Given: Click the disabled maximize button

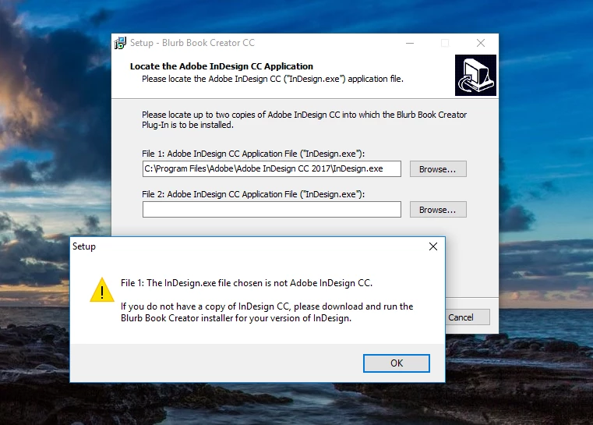Looking at the screenshot, I should coord(445,43).
